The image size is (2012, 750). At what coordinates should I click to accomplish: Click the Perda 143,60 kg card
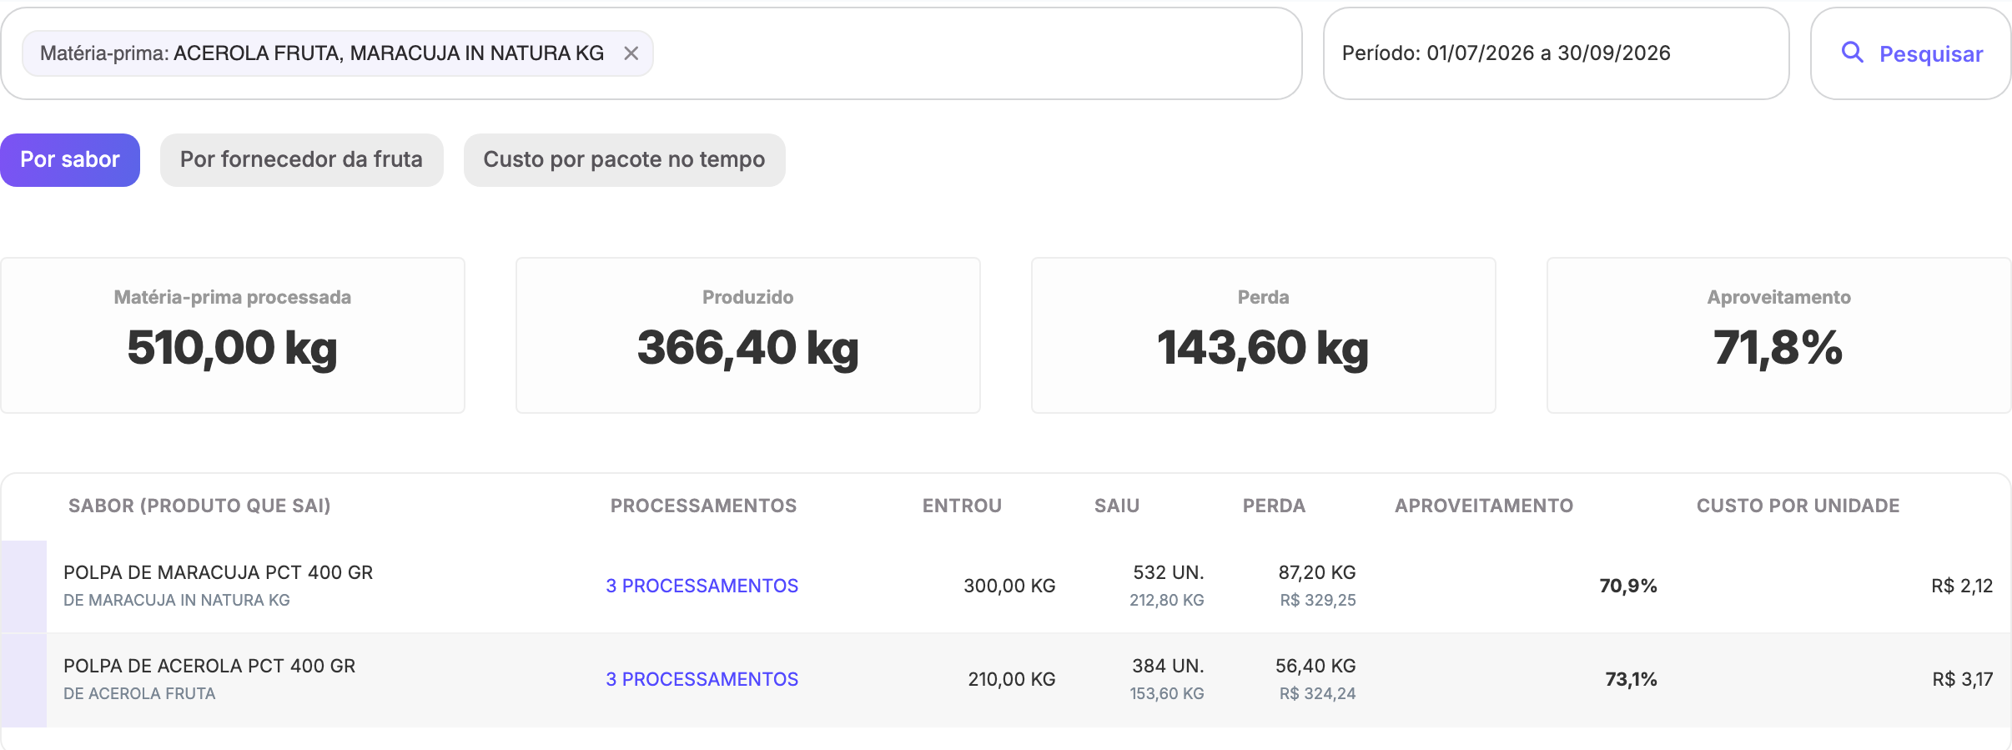1264,335
